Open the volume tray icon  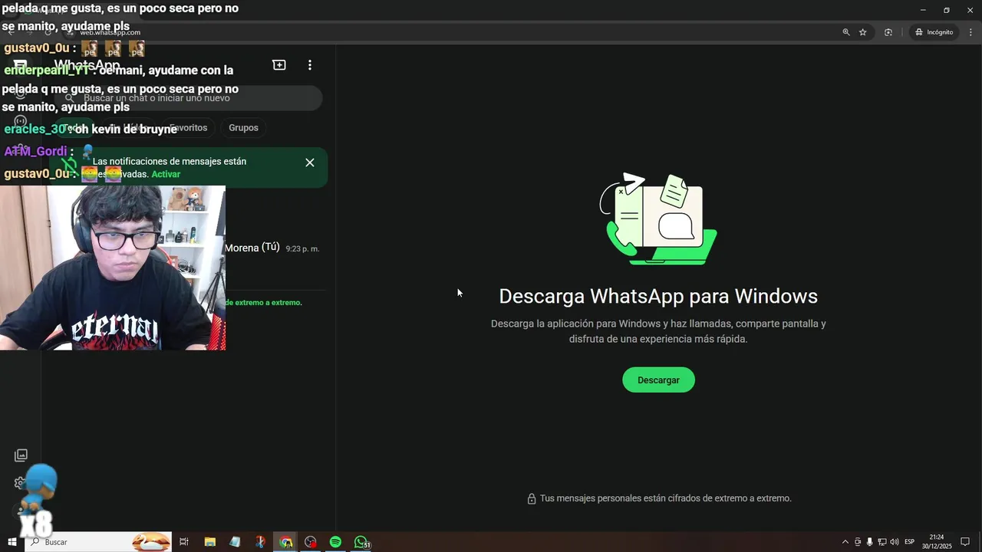895,542
